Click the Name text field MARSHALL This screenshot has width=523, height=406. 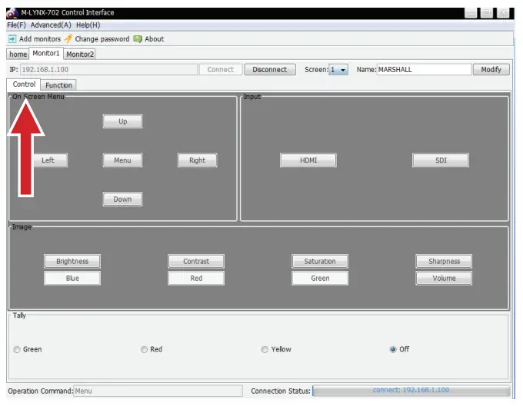(423, 70)
